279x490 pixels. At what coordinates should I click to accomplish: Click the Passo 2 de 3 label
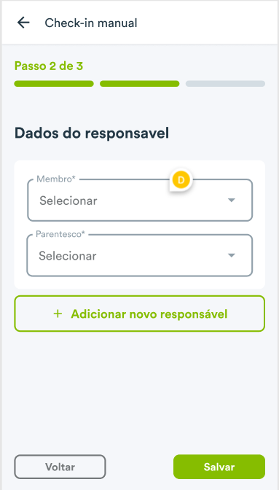49,66
